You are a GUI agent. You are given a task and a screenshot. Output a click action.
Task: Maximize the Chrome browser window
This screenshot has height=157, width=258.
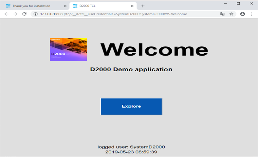coord(238,3)
